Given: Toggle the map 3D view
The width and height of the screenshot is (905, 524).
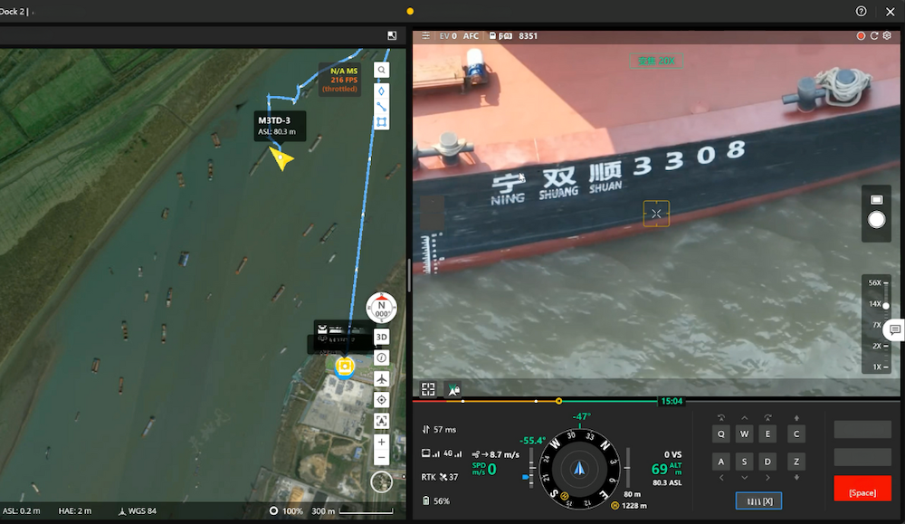Looking at the screenshot, I should [381, 337].
